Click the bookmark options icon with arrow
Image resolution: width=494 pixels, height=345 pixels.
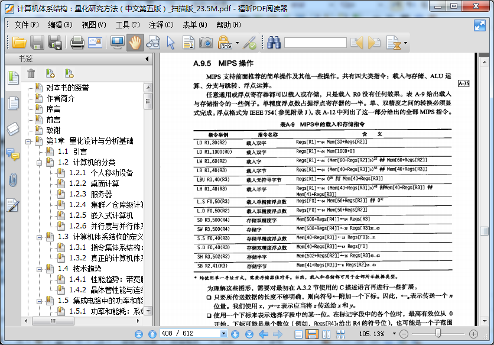coord(69,73)
